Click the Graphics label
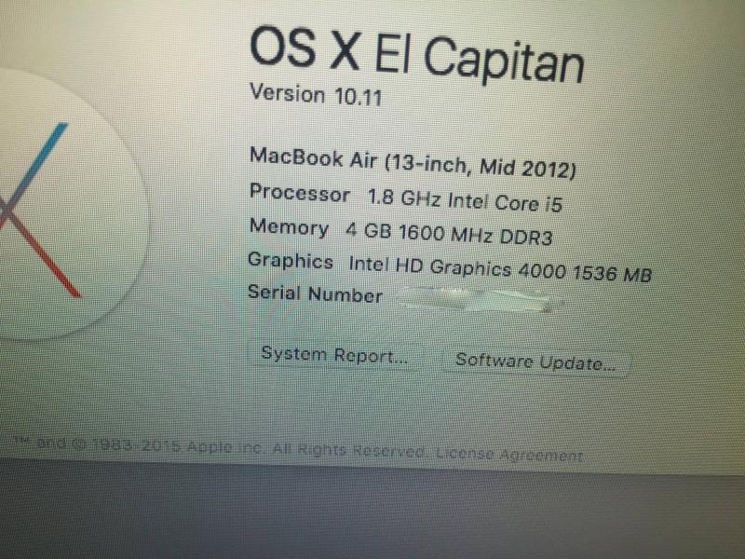Image resolution: width=745 pixels, height=559 pixels. pos(291,261)
